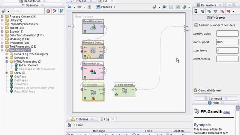Open the subprocess icon on Process Documents operator
240x135 pixels.
(101, 56)
